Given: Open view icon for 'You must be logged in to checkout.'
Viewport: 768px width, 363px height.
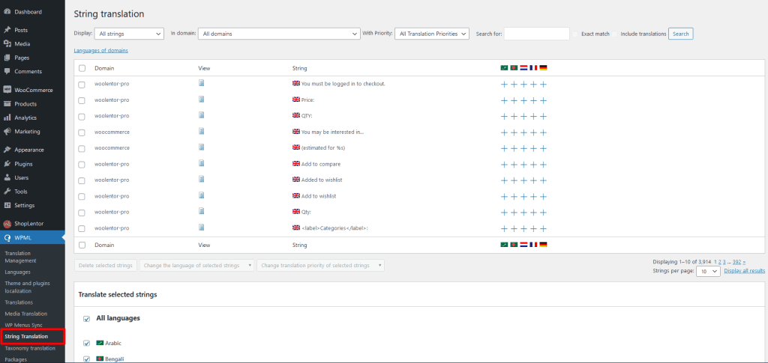Looking at the screenshot, I should (201, 83).
